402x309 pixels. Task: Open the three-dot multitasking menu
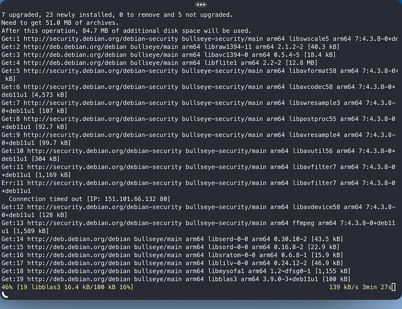(201, 4)
